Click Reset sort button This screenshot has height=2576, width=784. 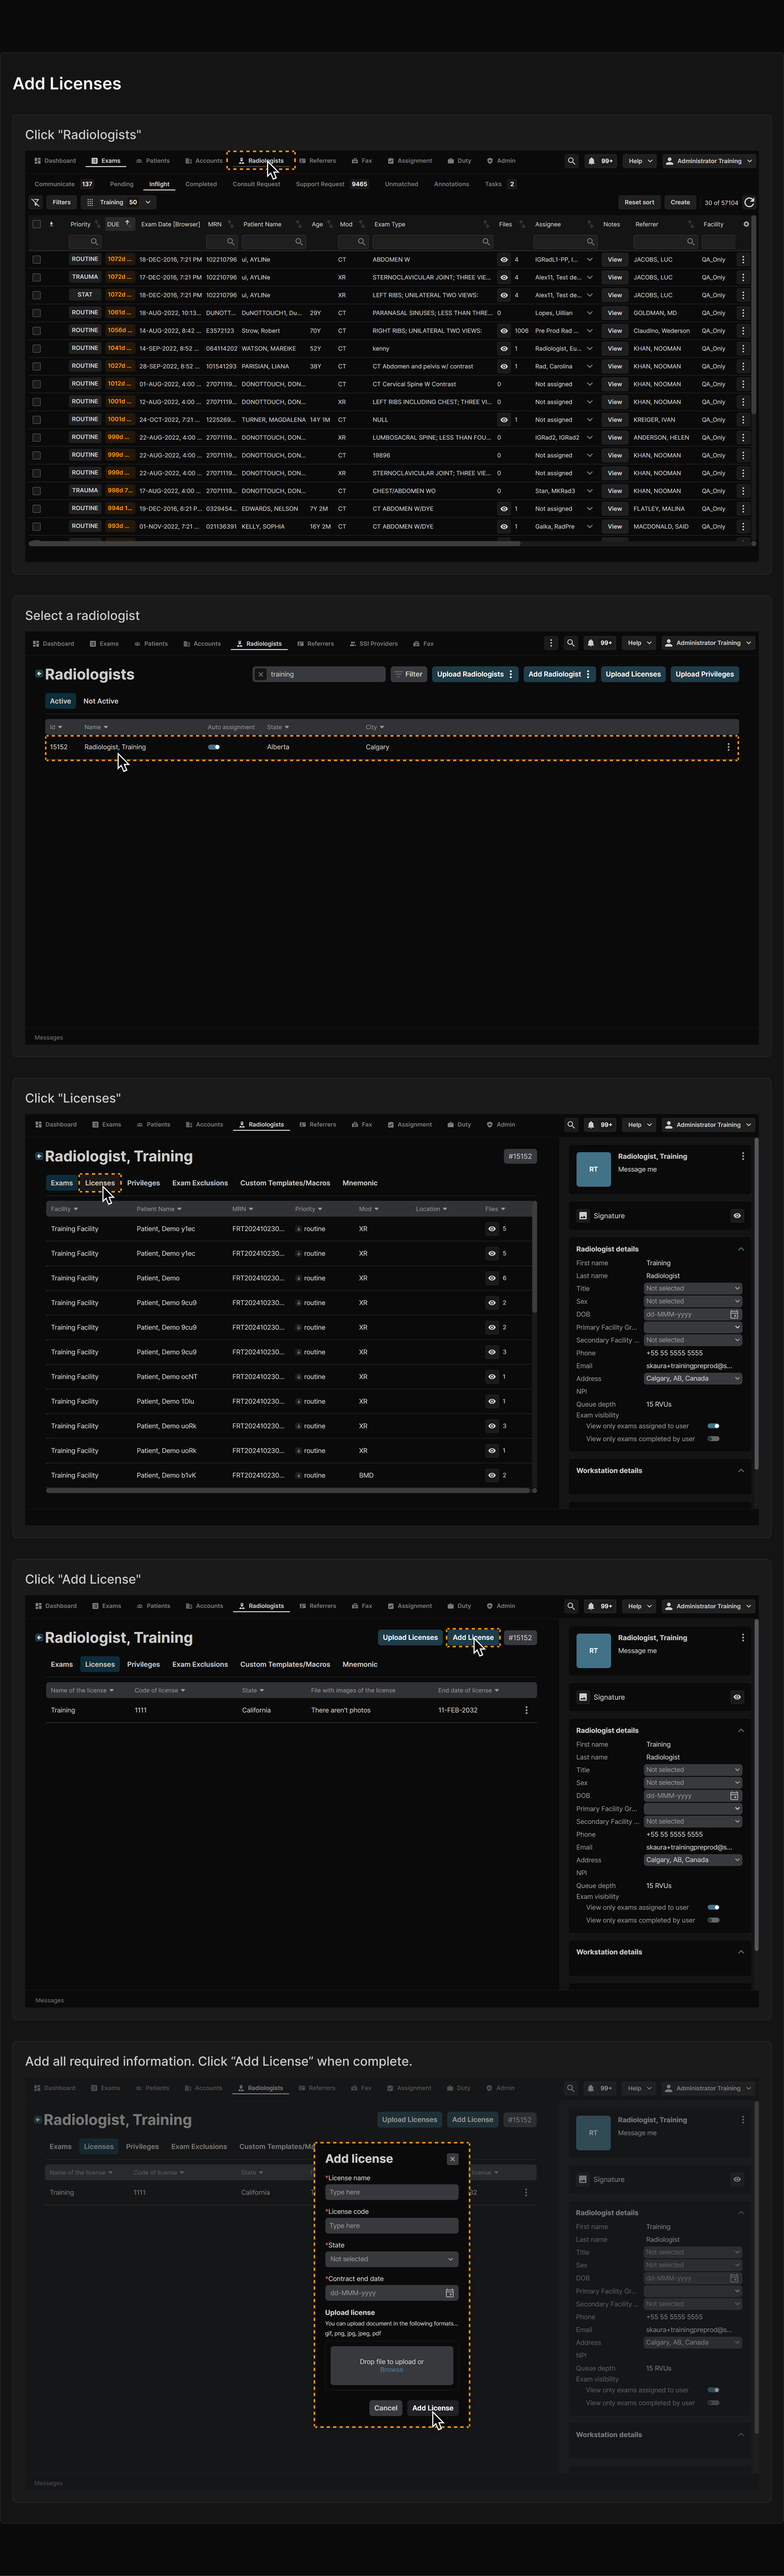pyautogui.click(x=639, y=202)
